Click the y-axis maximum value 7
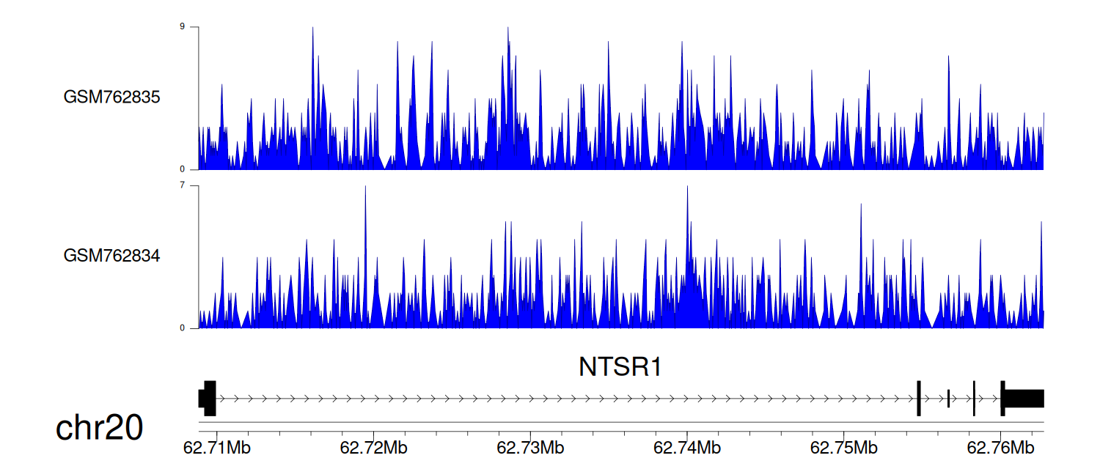The width and height of the screenshot is (1100, 469). [193, 186]
